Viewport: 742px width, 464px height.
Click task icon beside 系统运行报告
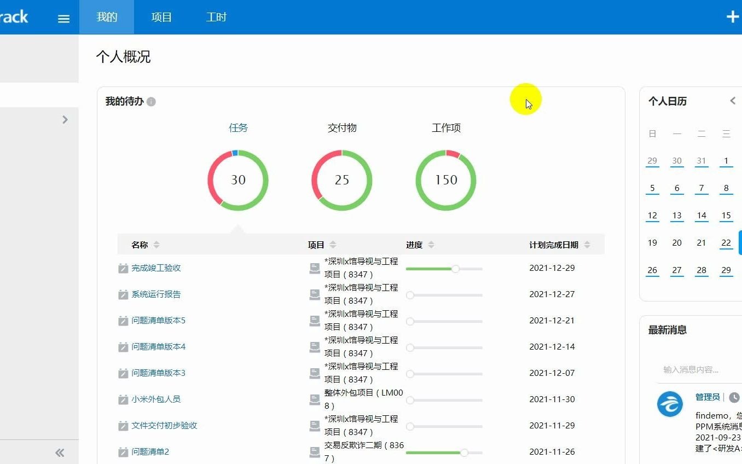click(x=123, y=294)
